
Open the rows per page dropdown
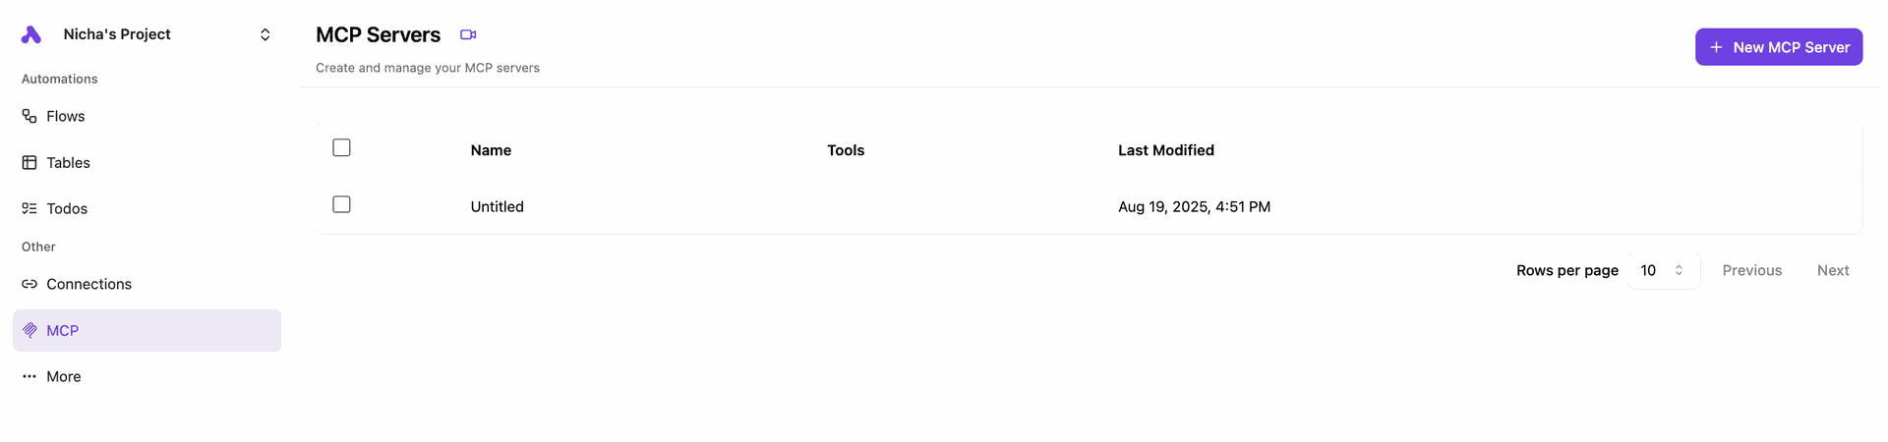[x=1663, y=270]
